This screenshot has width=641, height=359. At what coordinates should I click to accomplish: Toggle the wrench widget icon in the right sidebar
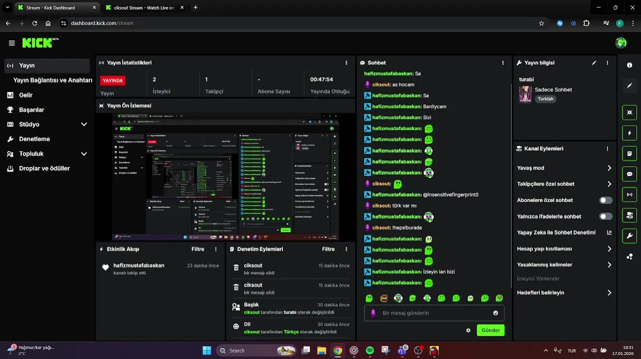[x=630, y=235]
